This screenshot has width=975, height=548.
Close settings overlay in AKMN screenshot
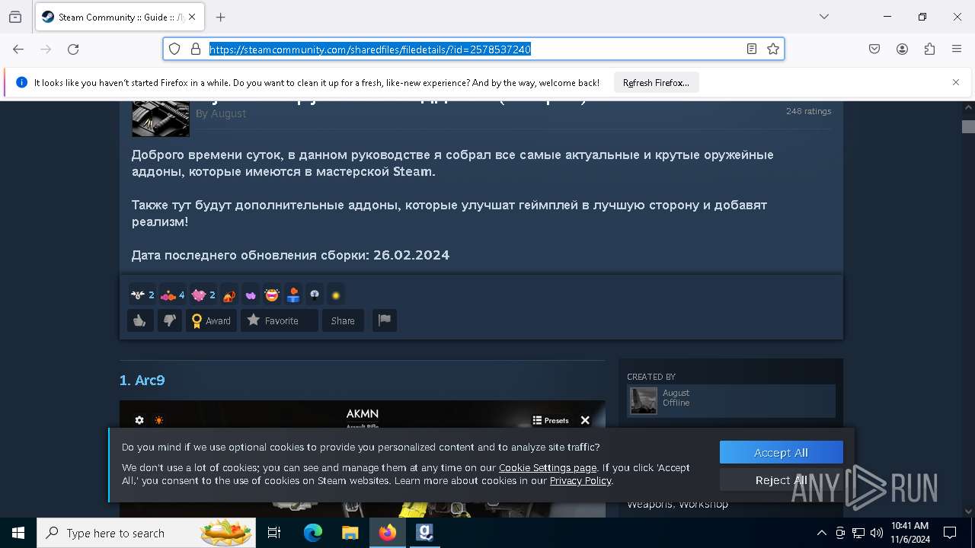[585, 420]
